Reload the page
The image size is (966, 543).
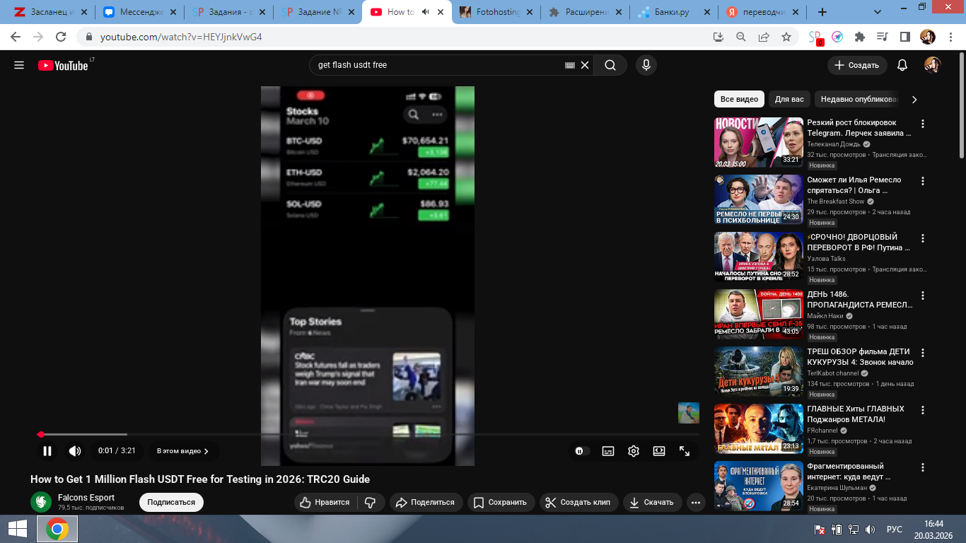point(61,37)
